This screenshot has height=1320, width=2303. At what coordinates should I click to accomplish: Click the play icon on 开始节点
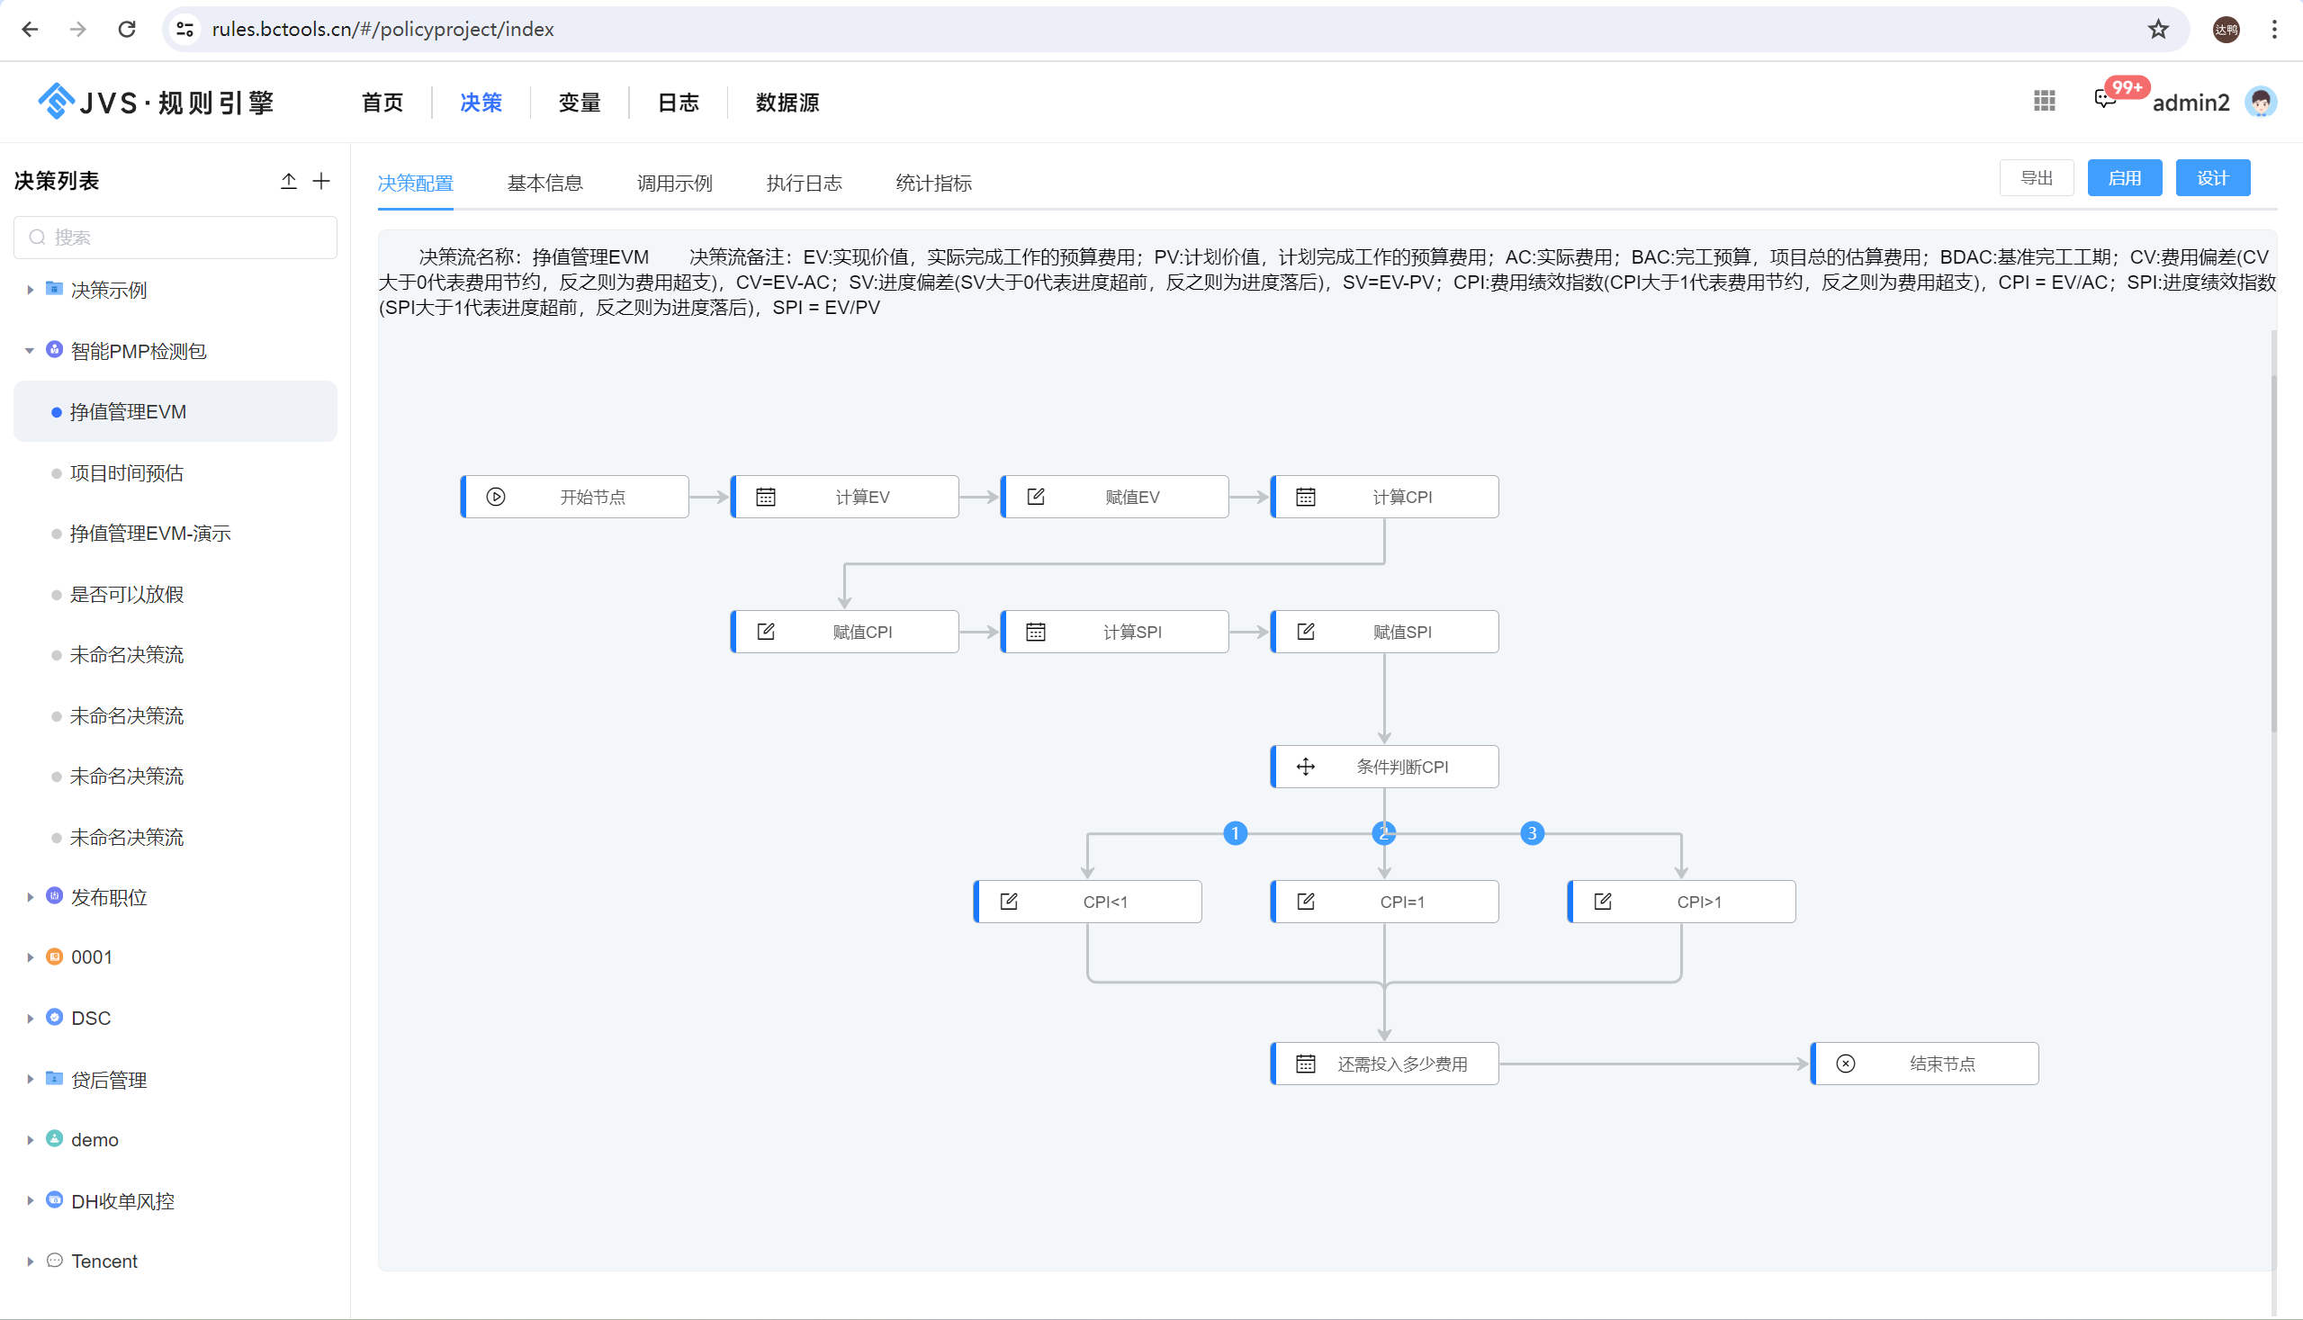496,497
